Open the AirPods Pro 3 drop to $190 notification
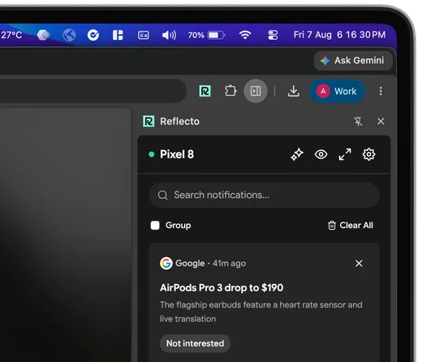 222,287
